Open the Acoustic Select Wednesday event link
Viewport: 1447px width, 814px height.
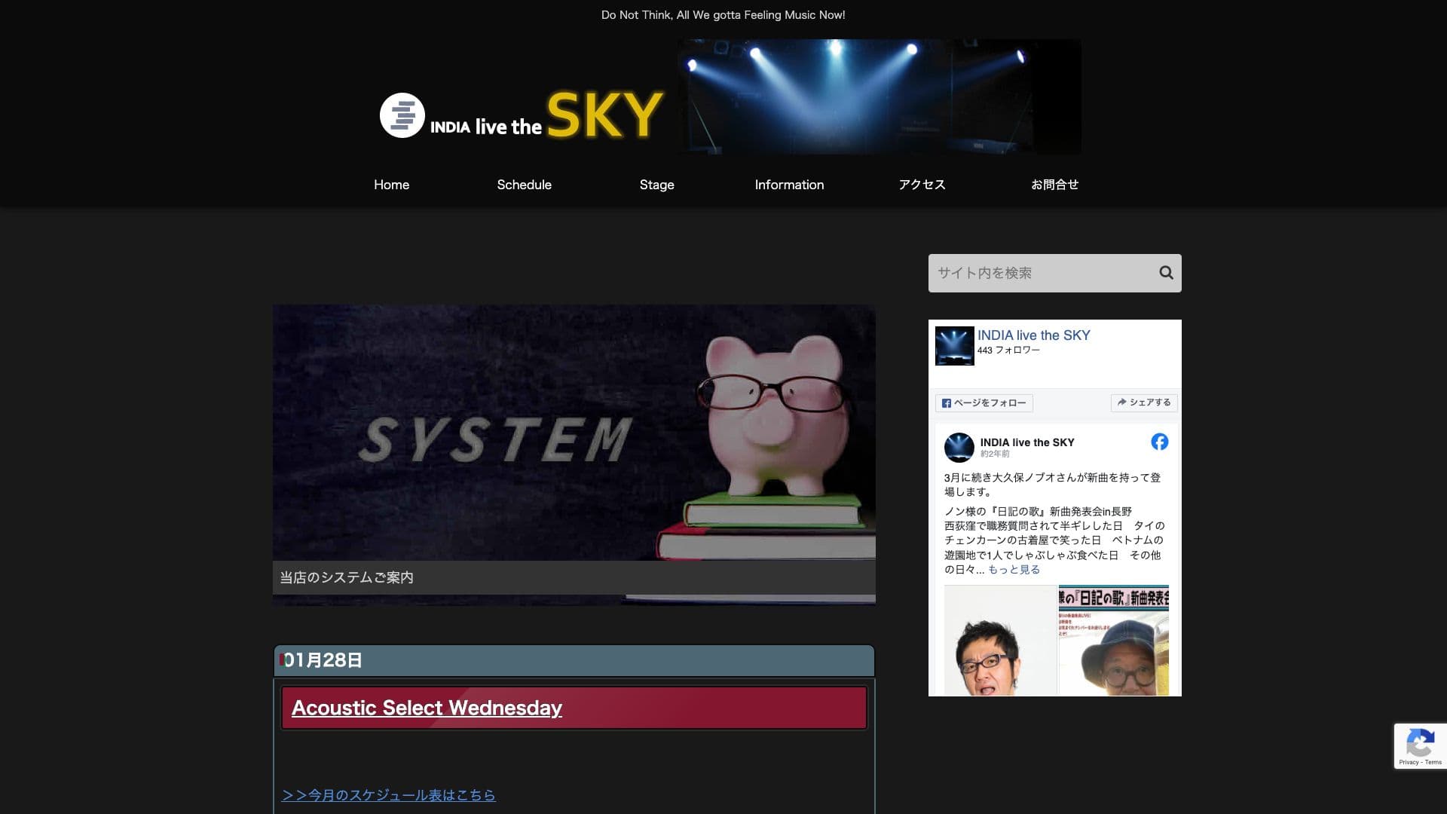click(x=427, y=707)
